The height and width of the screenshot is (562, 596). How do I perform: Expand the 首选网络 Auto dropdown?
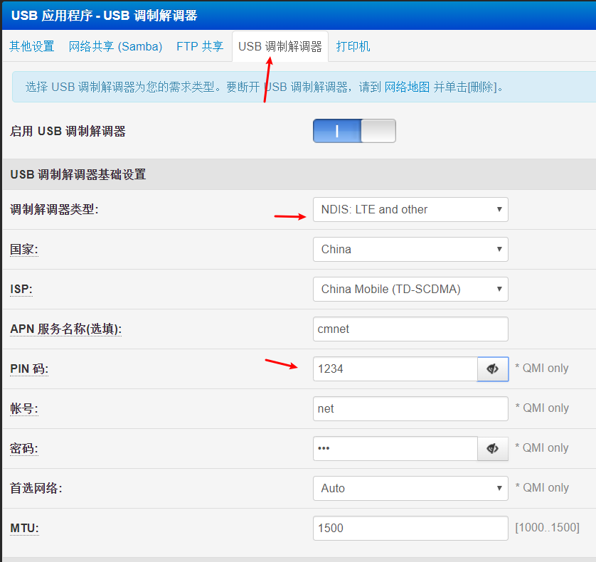(x=410, y=488)
